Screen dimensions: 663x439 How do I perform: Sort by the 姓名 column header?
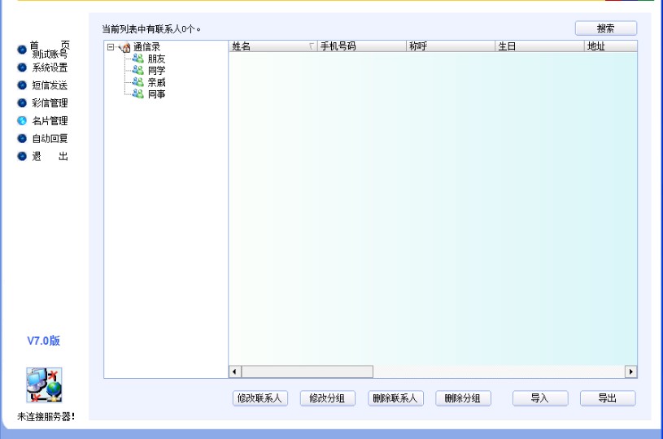(x=273, y=46)
